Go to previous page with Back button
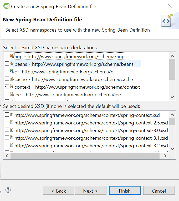Viewport: 179px width, 201px height. pyautogui.click(x=59, y=190)
